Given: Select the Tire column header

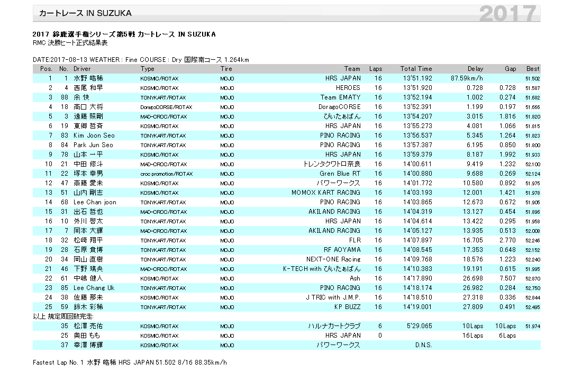Looking at the screenshot, I should [226, 69].
